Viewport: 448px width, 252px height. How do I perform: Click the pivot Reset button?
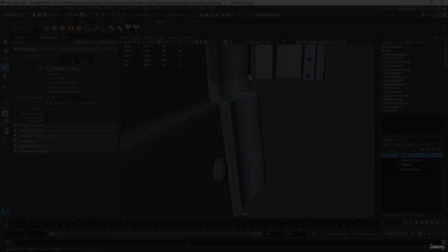click(x=75, y=69)
